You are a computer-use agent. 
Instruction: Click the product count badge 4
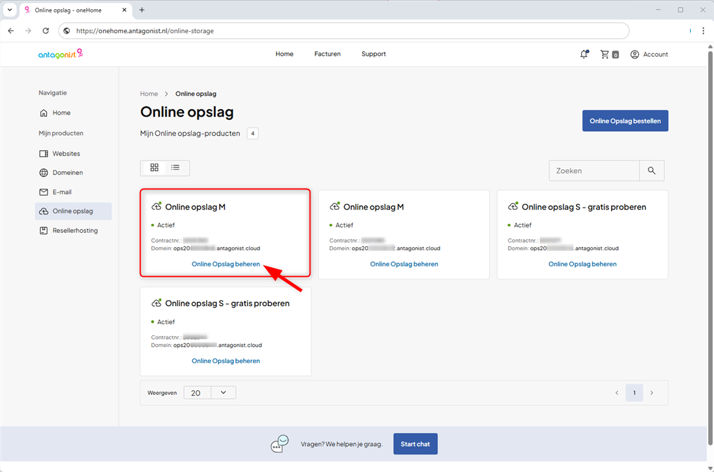pos(253,134)
